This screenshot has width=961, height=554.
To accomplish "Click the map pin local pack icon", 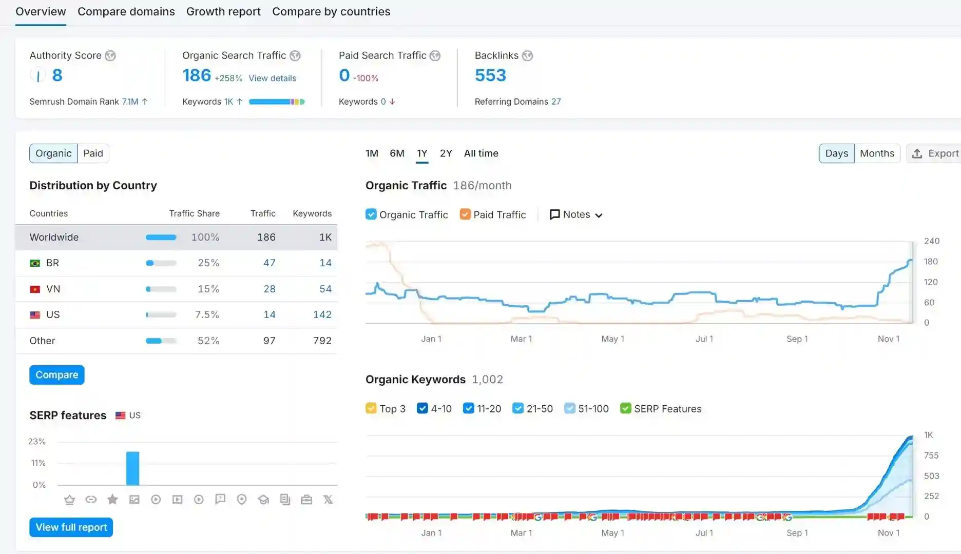I will pos(242,500).
